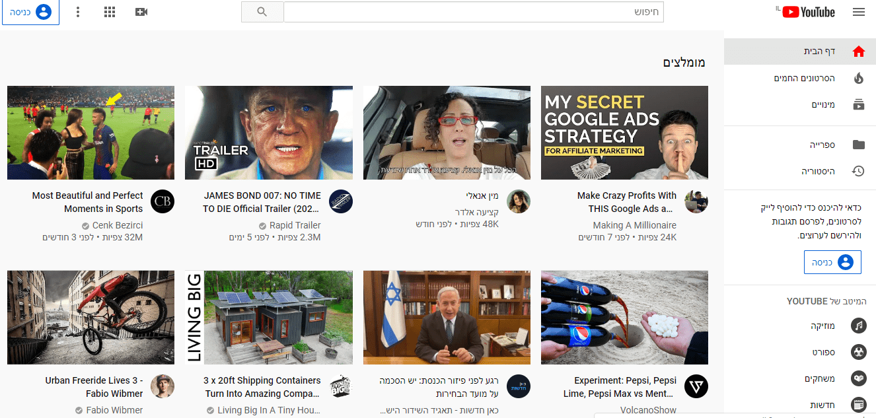Click Fabio Wibmer channel avatar
Screen dimensions: 876x418
(163, 387)
